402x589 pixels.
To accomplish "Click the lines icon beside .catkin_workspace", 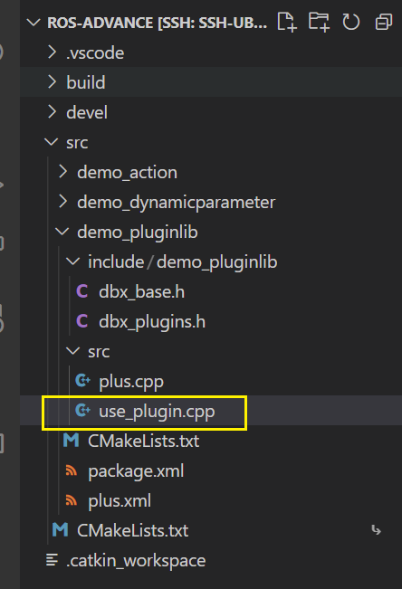I will (52, 560).
